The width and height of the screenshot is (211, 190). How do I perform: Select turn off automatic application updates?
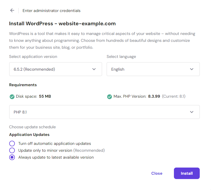point(12,143)
